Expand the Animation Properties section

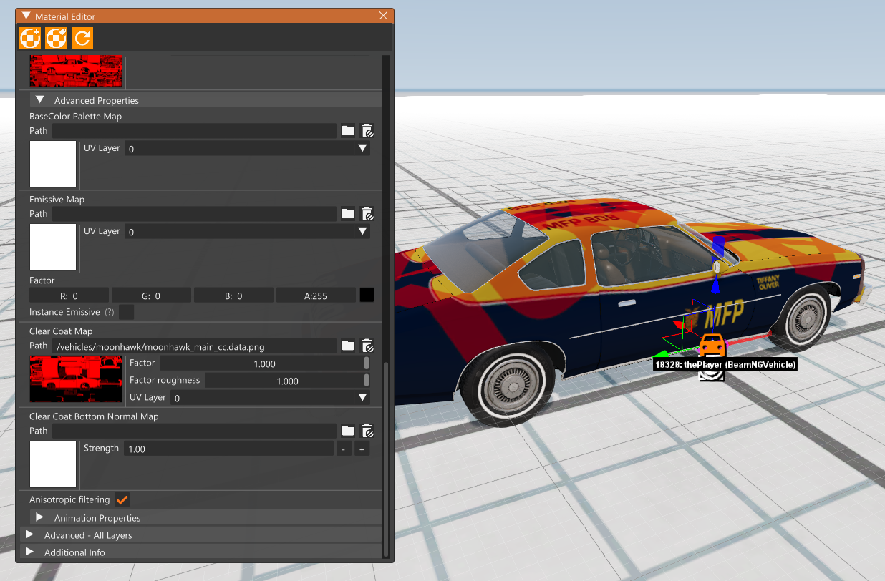coord(40,517)
